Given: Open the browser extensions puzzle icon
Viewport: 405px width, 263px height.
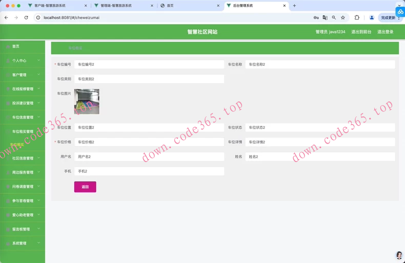Looking at the screenshot, I should [x=357, y=17].
